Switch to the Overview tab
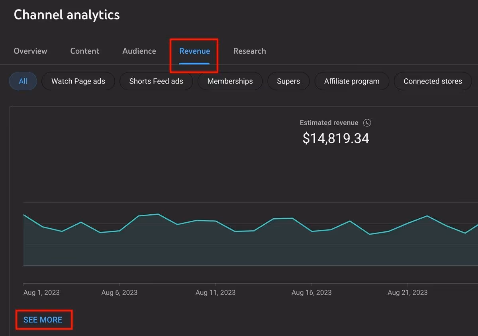The width and height of the screenshot is (478, 336). (30, 51)
